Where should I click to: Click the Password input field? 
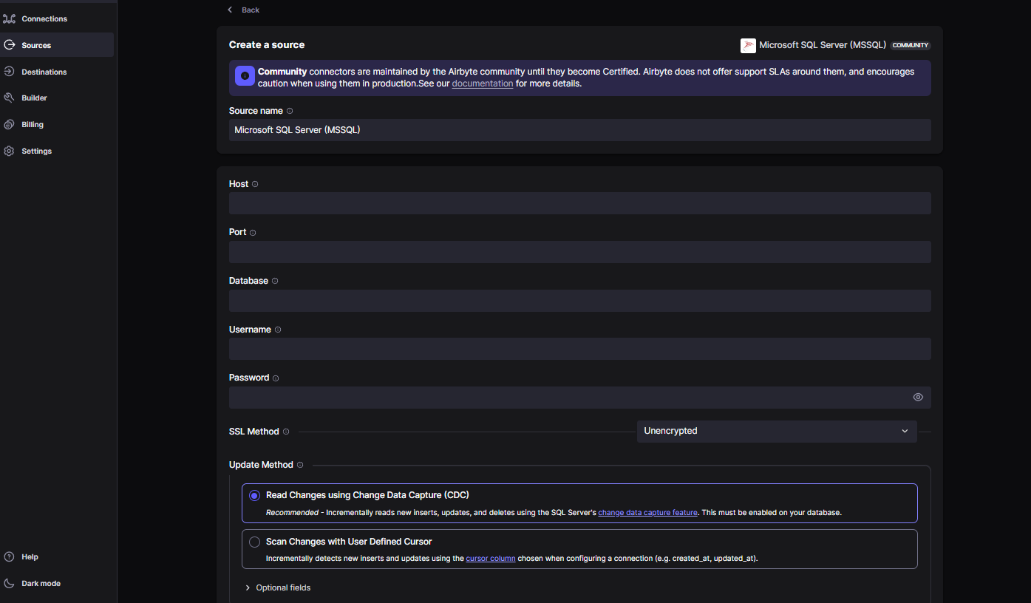(580, 398)
